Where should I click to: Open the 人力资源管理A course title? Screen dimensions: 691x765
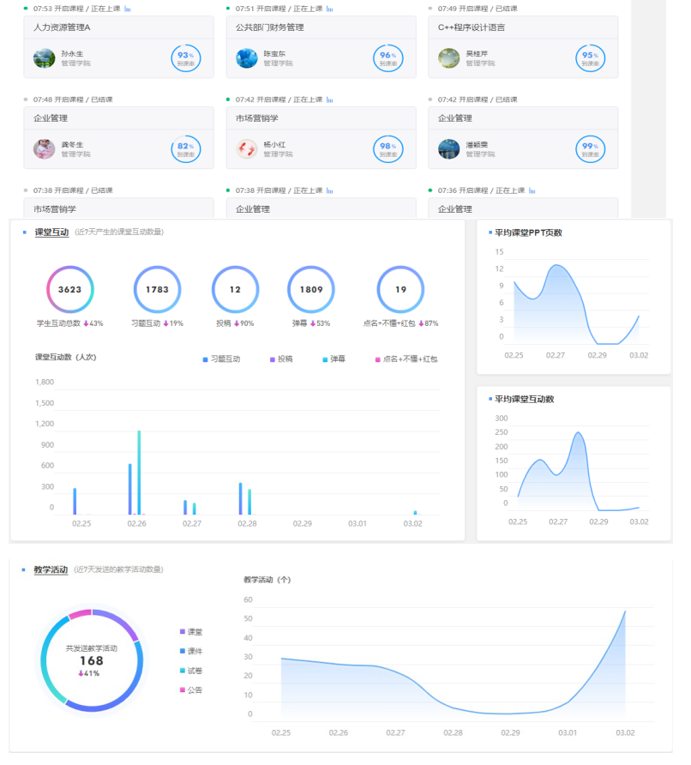(62, 27)
